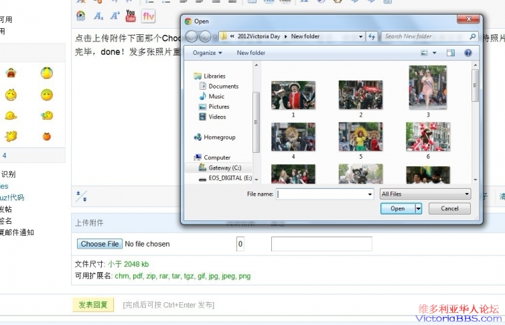This screenshot has width=505, height=325.
Task: Select photo thumbnail number 5
Action: [x=360, y=137]
